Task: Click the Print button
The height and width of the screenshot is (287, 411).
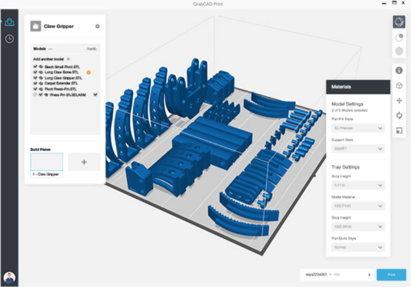Action: point(391,274)
